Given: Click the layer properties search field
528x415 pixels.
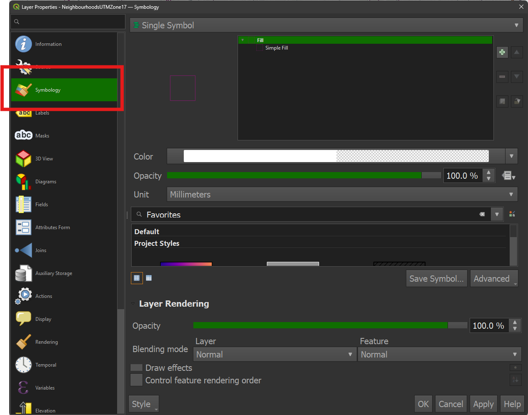Looking at the screenshot, I should 68,22.
